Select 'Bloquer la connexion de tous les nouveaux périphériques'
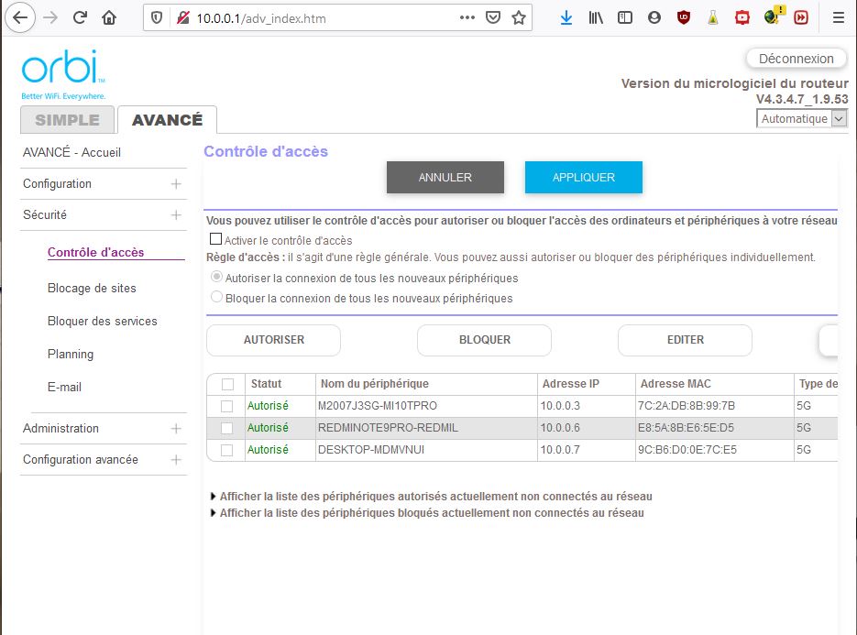The image size is (857, 635). click(x=217, y=297)
